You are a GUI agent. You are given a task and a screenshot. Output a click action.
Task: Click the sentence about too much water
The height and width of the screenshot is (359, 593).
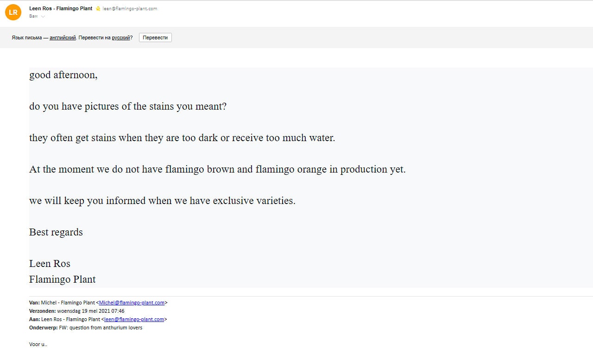182,138
